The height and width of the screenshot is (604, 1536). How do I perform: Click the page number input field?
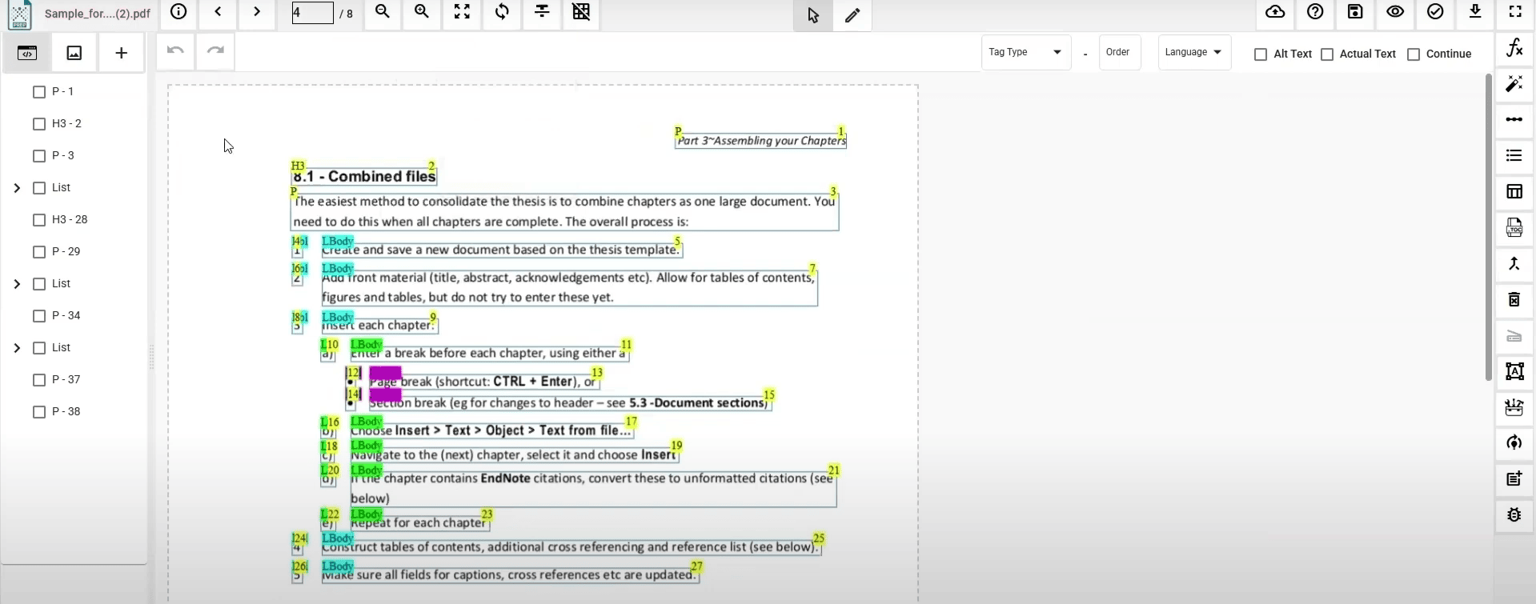[x=312, y=13]
